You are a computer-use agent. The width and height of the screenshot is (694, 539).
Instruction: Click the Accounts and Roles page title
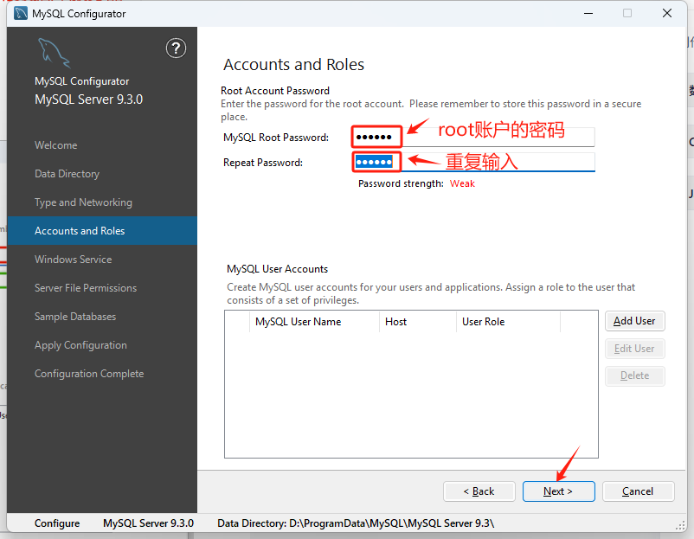click(x=293, y=65)
